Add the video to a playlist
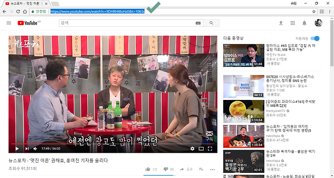Viewport: 334px width, 178px height. [x=201, y=169]
